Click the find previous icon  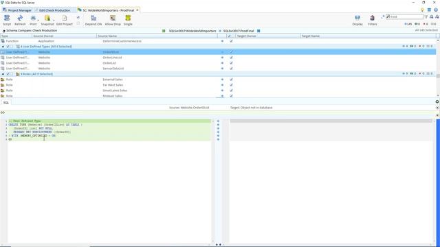click(x=432, y=16)
